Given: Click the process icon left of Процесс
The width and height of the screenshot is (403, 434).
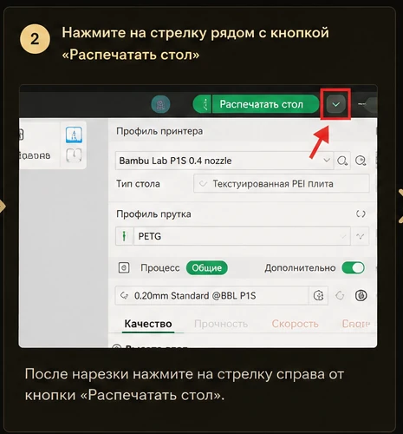Looking at the screenshot, I should 124,268.
